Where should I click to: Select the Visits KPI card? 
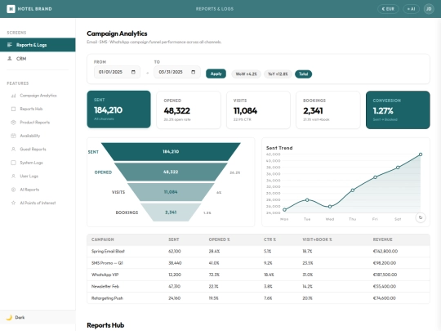pyautogui.click(x=258, y=110)
